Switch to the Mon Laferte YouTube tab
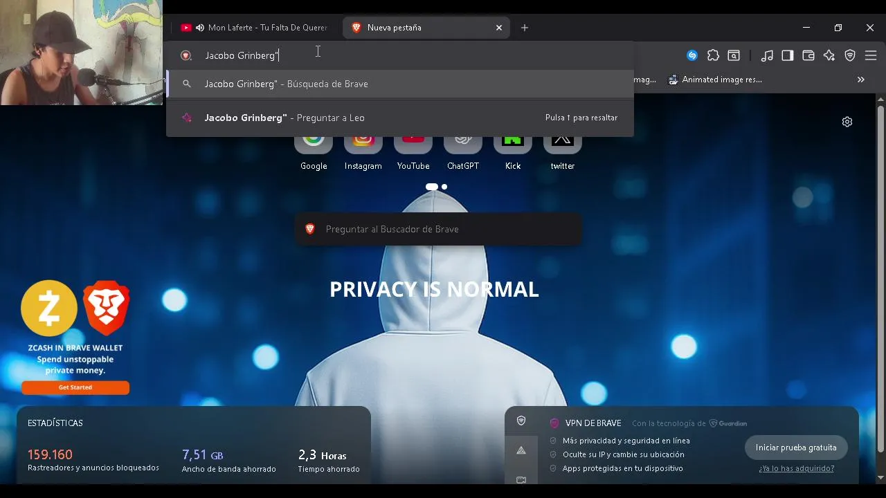This screenshot has width=886, height=498. point(255,28)
